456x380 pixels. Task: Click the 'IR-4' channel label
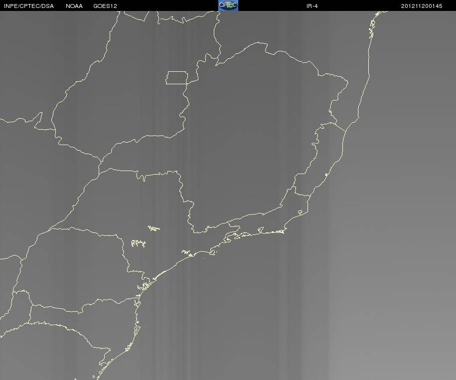(x=312, y=6)
